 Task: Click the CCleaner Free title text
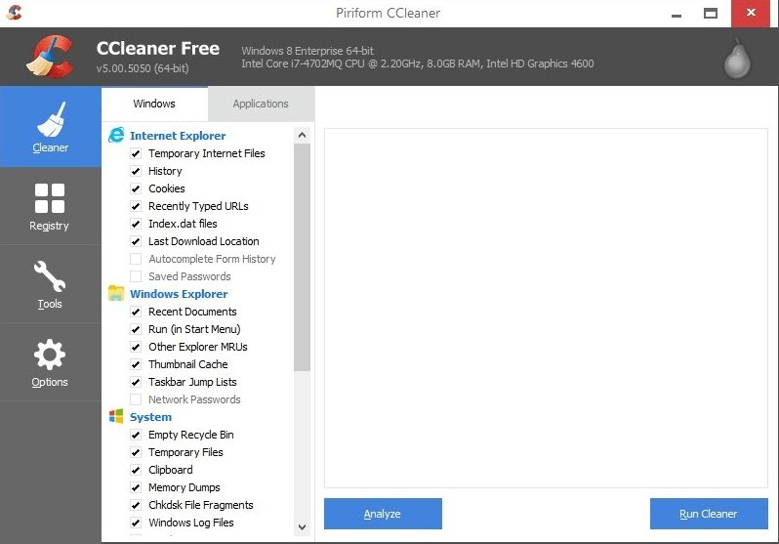tap(158, 48)
